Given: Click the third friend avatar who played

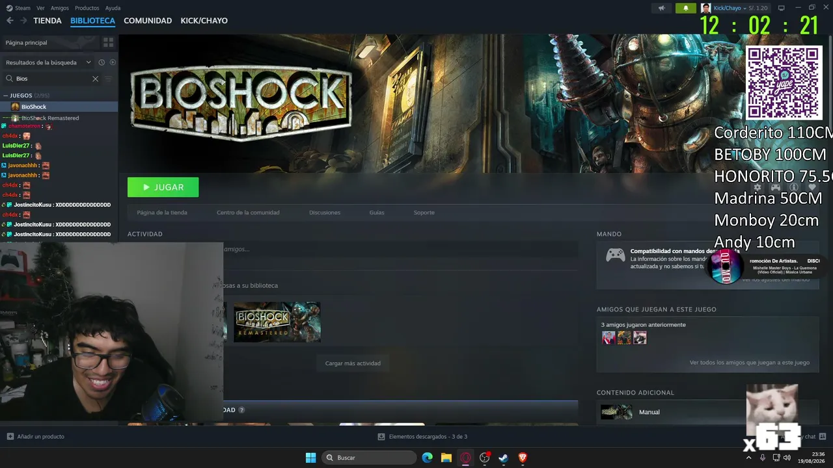Looking at the screenshot, I should pyautogui.click(x=640, y=338).
